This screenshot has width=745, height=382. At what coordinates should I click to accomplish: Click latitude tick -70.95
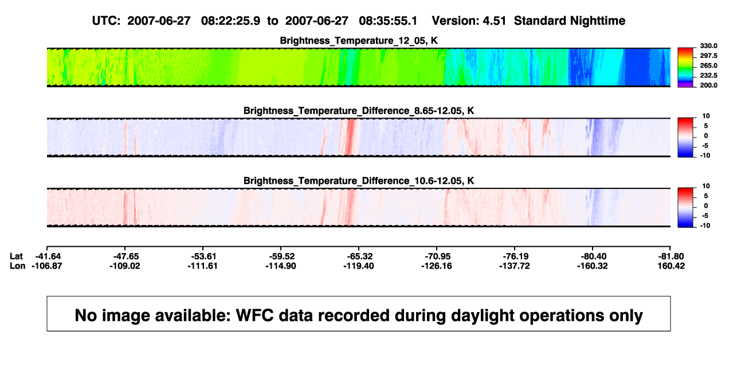[437, 256]
